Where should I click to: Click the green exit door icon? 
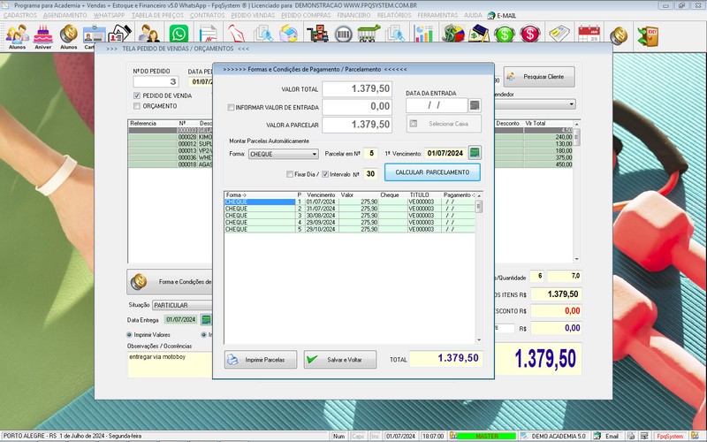click(x=648, y=35)
